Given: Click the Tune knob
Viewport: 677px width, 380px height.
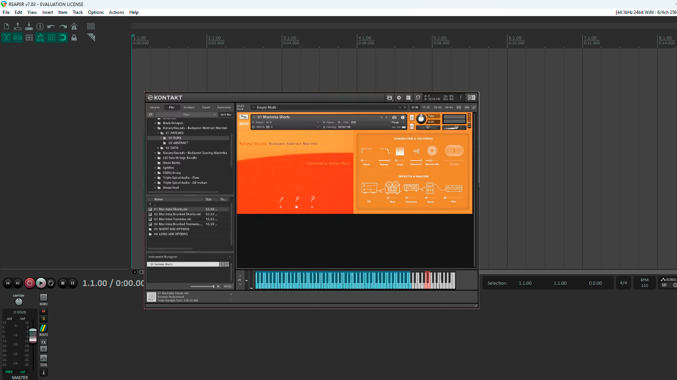Looking at the screenshot, I should click(421, 119).
